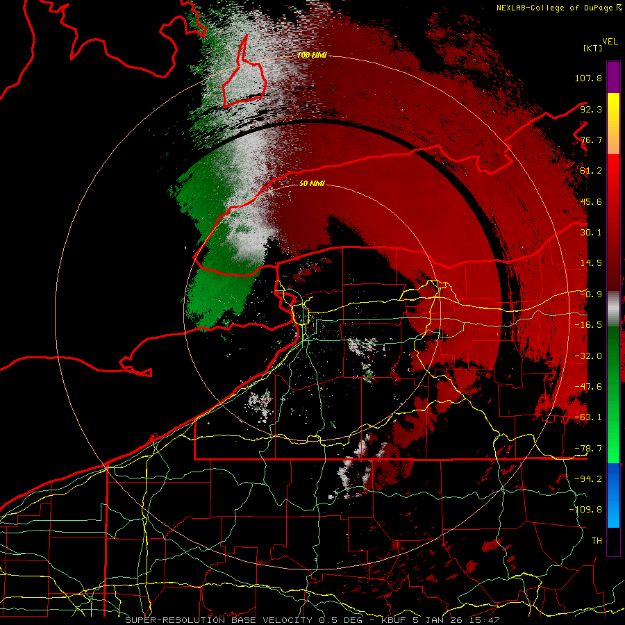
Task: Click the Super-Resolution Base Velocity caption
Action: (x=312, y=620)
